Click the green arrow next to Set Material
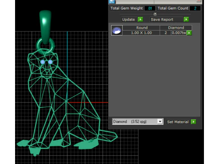Image resolution: width=219 pixels, height=164 pixels. tap(193, 122)
